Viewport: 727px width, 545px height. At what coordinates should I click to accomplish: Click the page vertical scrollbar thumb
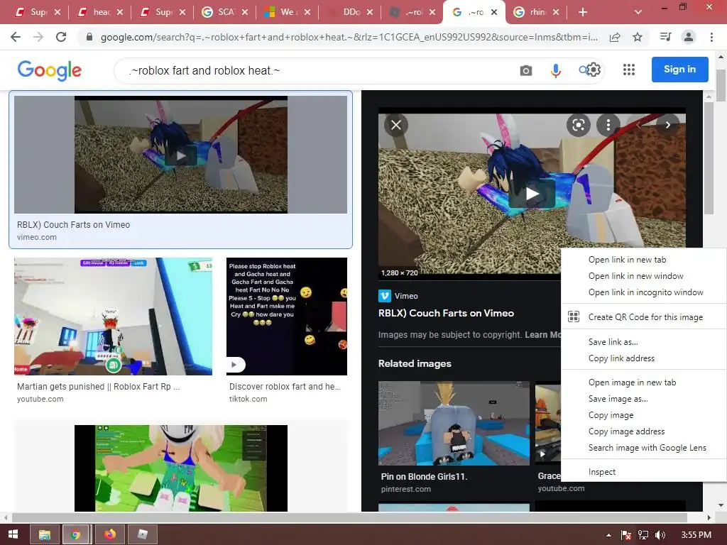pyautogui.click(x=721, y=85)
